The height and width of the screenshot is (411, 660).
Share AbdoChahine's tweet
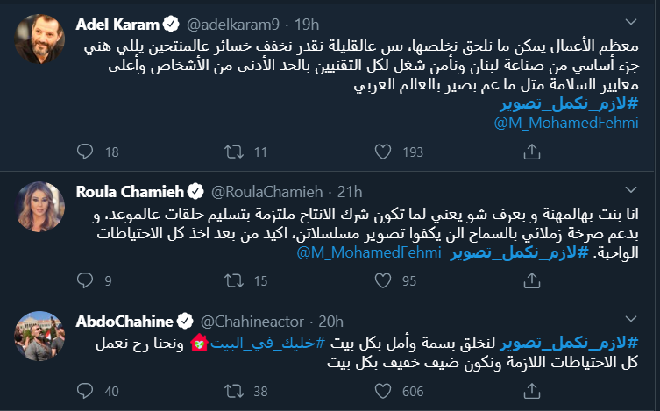click(x=528, y=392)
